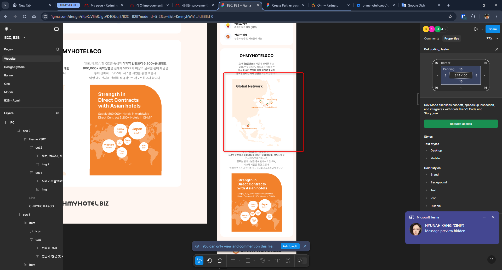Expand the Brand color styles
The height and width of the screenshot is (270, 502).
[x=426, y=175]
